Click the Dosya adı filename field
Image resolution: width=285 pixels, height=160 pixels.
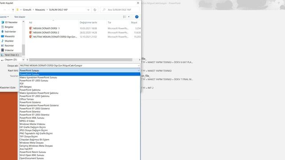click(x=80, y=65)
